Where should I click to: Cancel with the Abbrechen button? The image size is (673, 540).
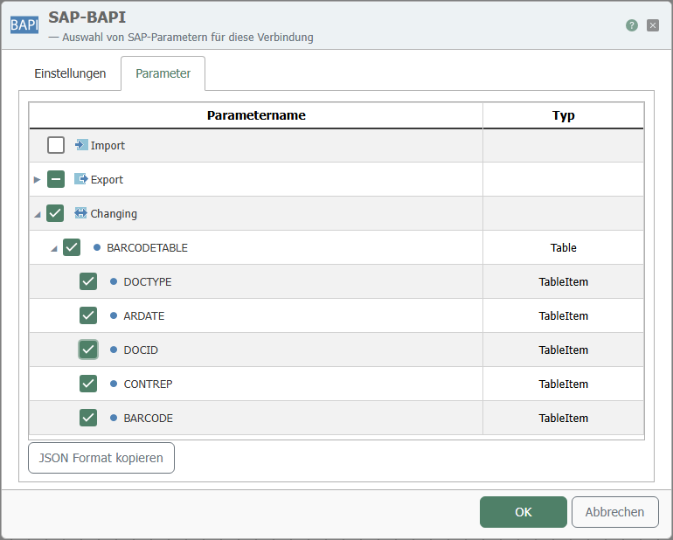(614, 512)
